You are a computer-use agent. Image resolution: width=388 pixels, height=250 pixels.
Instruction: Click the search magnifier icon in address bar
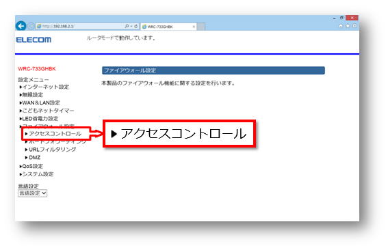[127, 26]
